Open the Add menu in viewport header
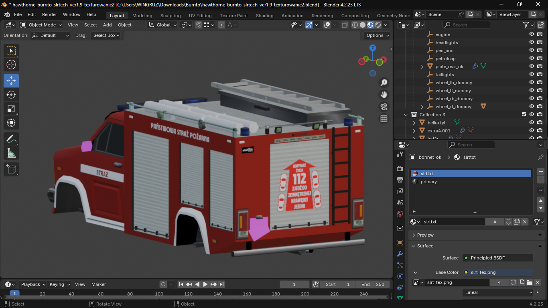 point(108,25)
